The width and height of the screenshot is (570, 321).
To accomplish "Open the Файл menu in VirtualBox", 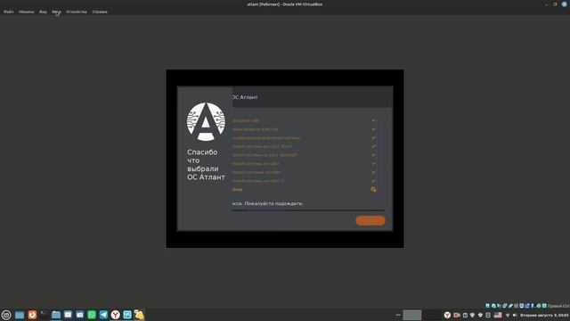I will coord(8,12).
